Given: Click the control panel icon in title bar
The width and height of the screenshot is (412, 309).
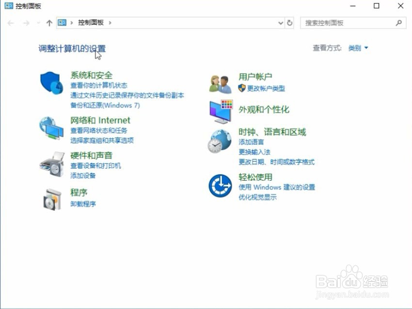Looking at the screenshot, I should click(x=9, y=6).
